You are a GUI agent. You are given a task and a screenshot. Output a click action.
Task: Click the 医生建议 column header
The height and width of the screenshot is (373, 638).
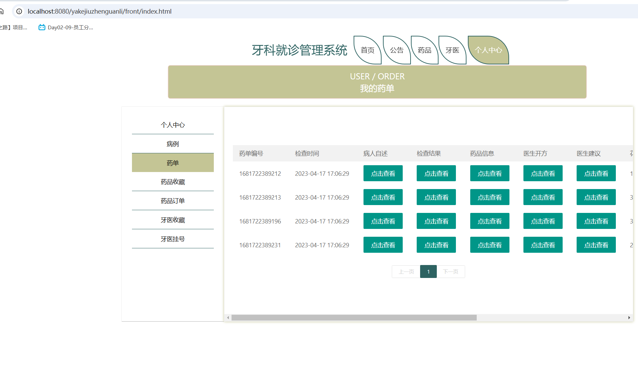pyautogui.click(x=589, y=153)
